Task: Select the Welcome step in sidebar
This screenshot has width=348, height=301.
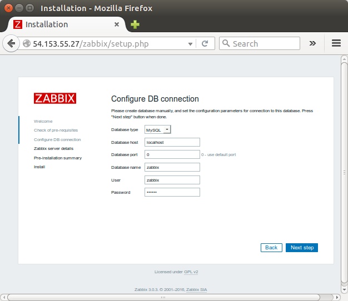Action: [x=43, y=122]
